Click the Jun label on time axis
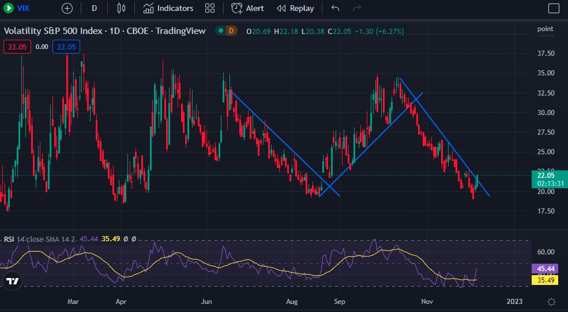This screenshot has width=568, height=312. [x=206, y=302]
